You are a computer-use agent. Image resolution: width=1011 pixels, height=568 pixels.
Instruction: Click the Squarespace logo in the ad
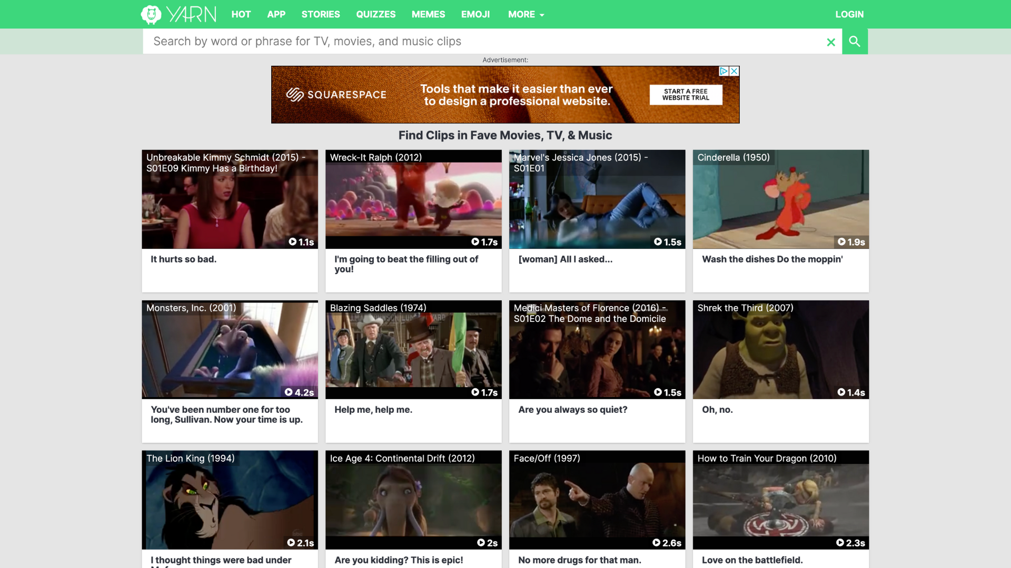coord(336,95)
